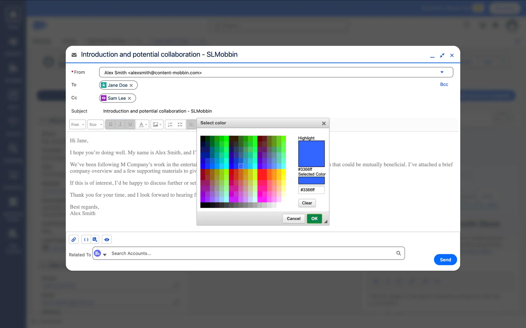Toggle the email preview eye icon

click(x=107, y=239)
